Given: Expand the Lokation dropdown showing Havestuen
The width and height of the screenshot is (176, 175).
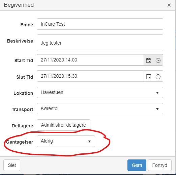Looking at the screenshot, I should [100, 93].
